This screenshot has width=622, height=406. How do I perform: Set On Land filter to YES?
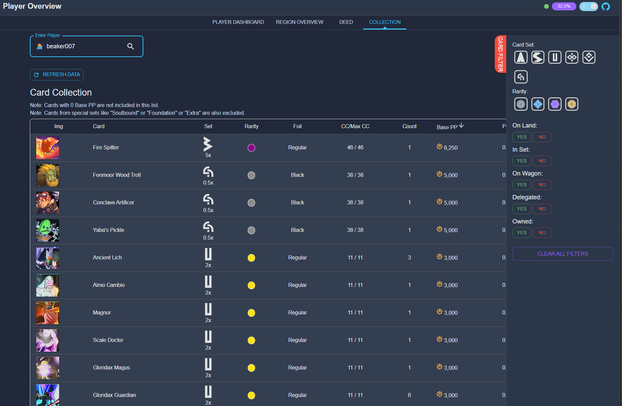(521, 137)
